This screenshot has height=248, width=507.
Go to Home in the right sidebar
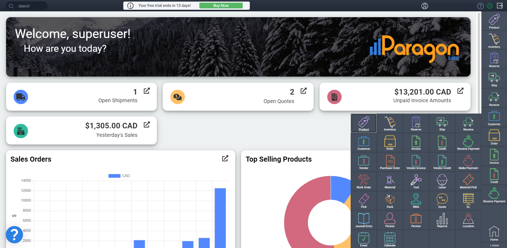tap(494, 233)
